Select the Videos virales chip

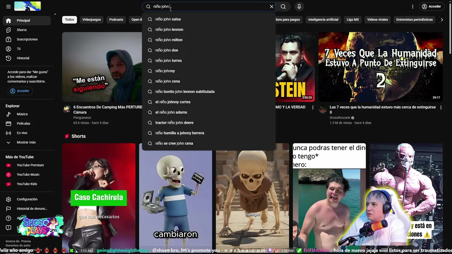pos(377,20)
